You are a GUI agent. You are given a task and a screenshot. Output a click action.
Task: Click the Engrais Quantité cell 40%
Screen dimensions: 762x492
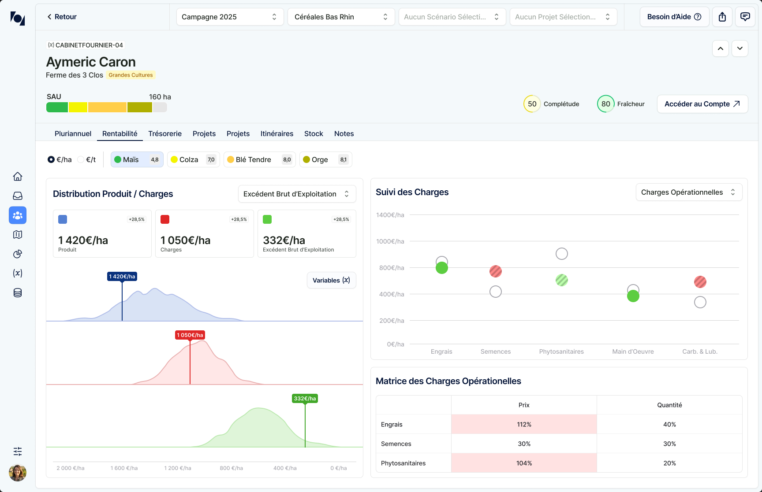coord(669,424)
